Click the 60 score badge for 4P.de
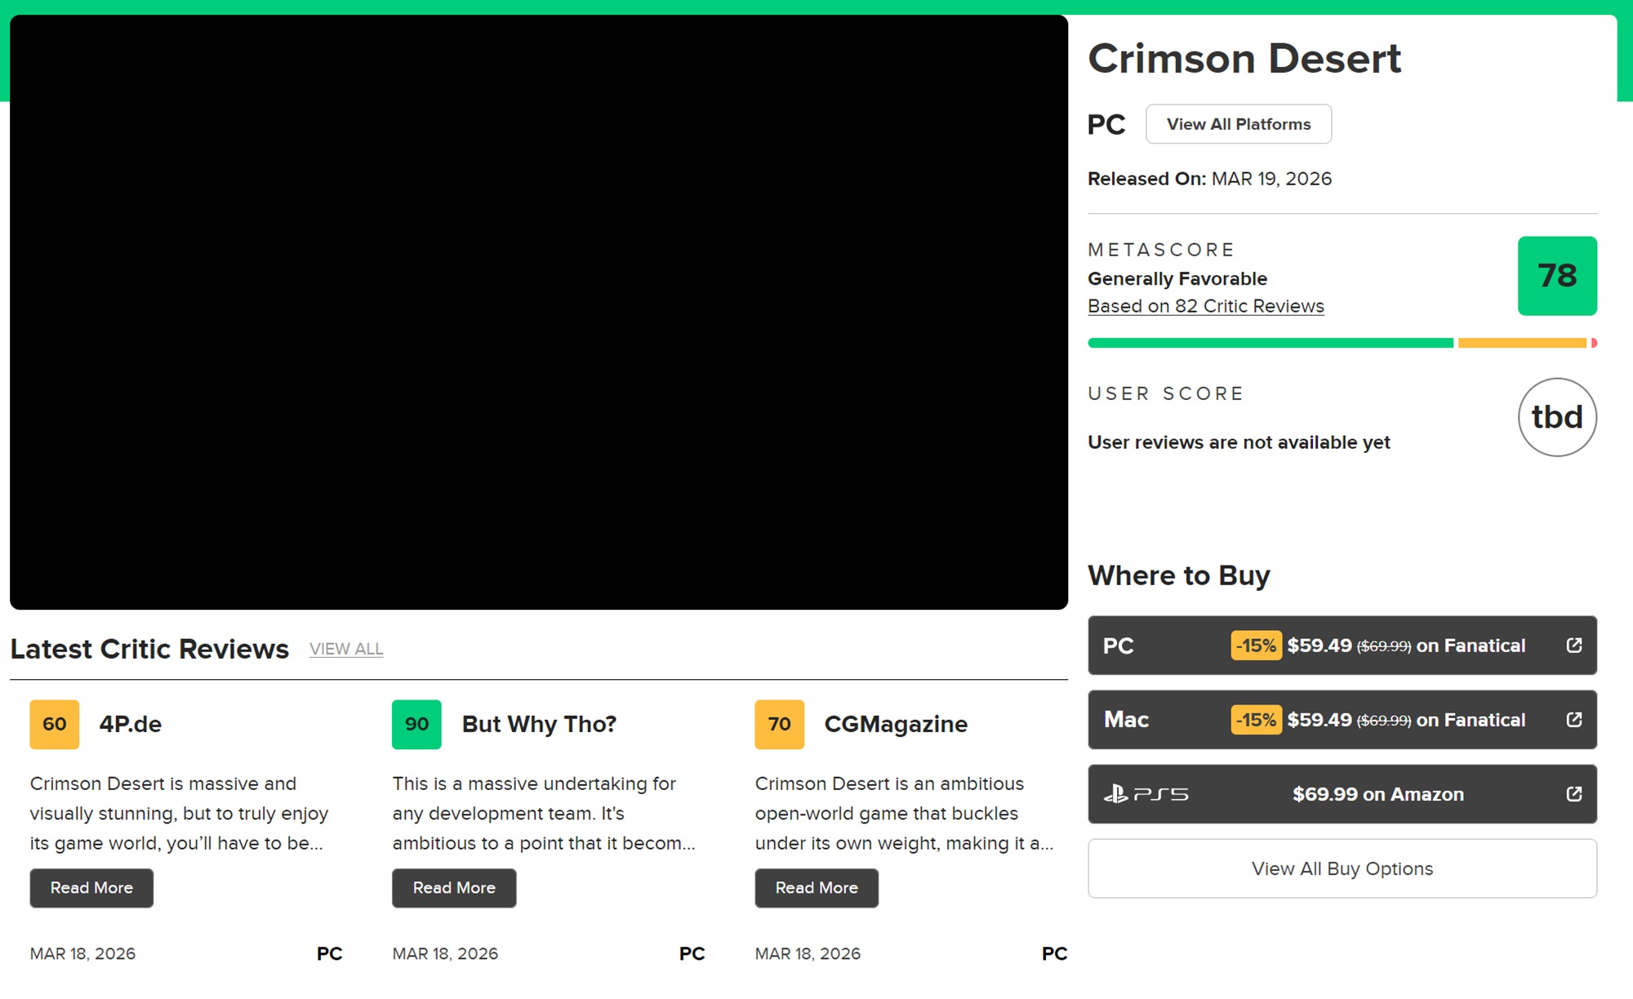Viewport: 1633px width, 999px height. click(55, 724)
